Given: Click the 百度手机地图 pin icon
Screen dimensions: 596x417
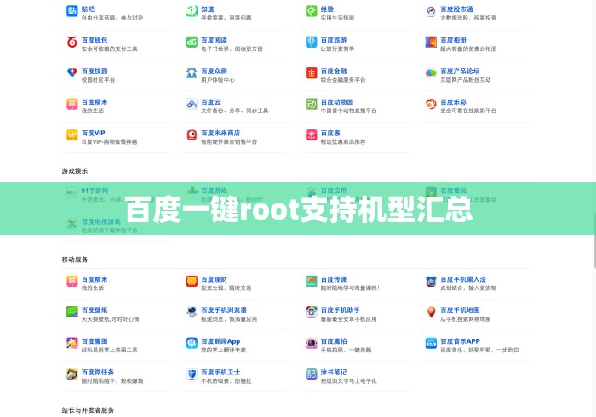Looking at the screenshot, I should (x=431, y=312).
